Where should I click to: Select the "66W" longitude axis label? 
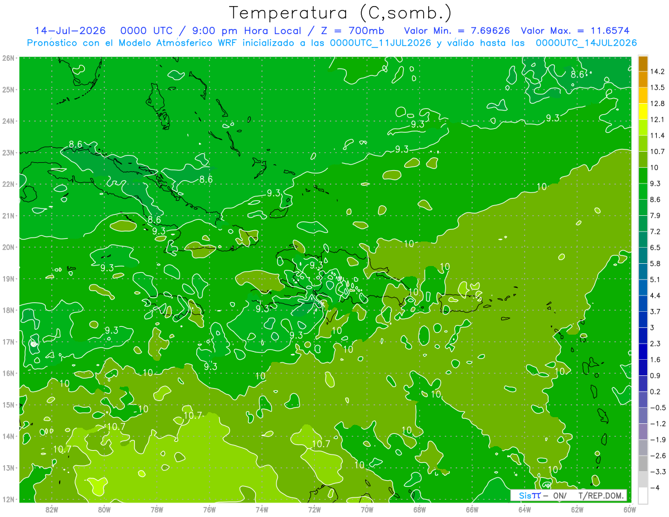472,510
